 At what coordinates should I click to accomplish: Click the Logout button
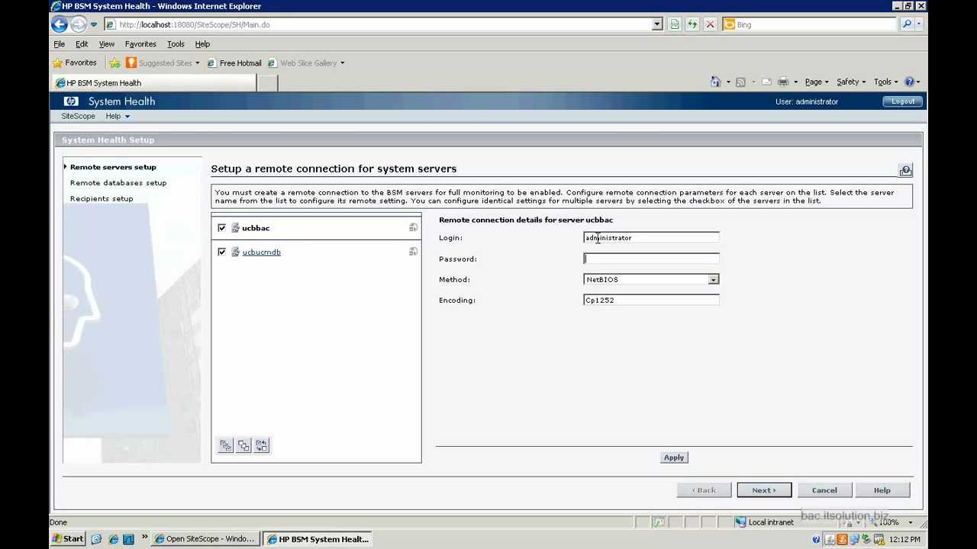(903, 101)
